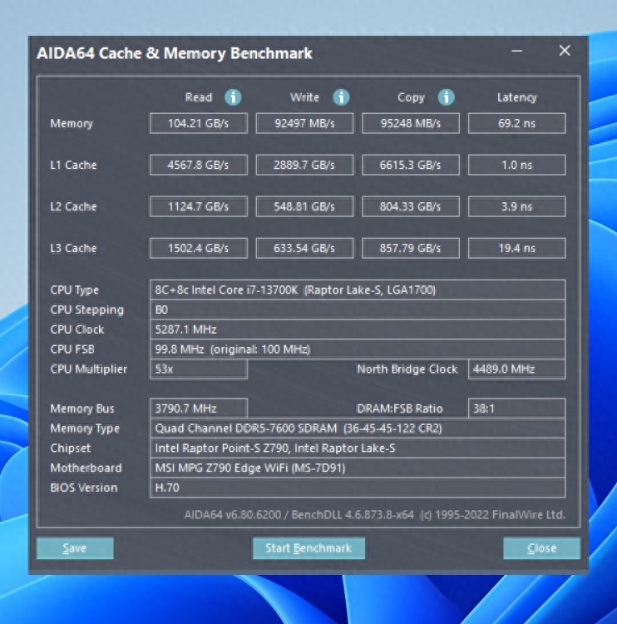Click the Copy column info icon

446,97
